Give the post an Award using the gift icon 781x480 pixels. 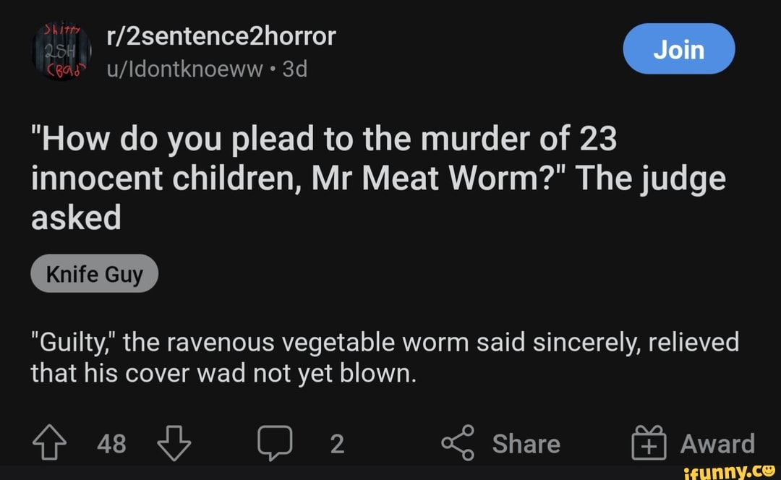coord(648,442)
